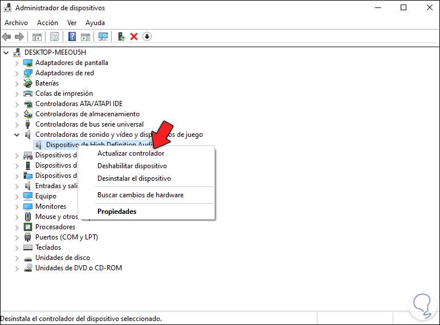Click the Puertos (COM y LPT) icon

tap(28, 237)
